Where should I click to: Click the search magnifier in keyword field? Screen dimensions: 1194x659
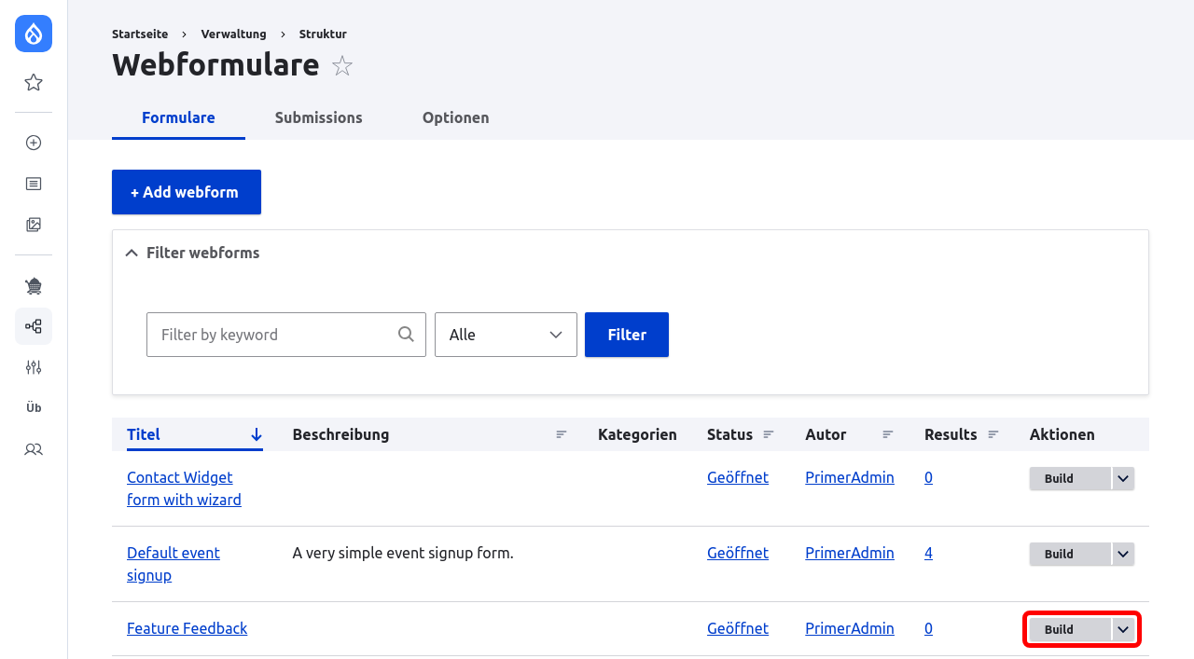tap(406, 334)
